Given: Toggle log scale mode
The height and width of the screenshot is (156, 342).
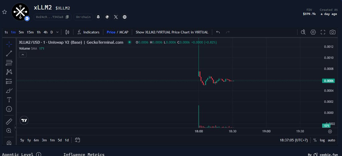Looking at the screenshot, I should [322, 140].
